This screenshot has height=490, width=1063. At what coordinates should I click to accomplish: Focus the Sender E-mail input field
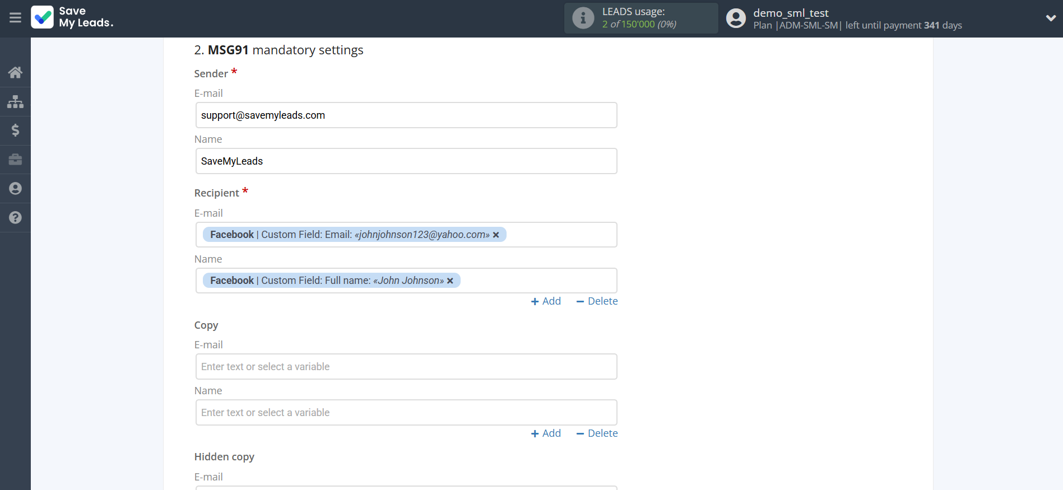406,115
